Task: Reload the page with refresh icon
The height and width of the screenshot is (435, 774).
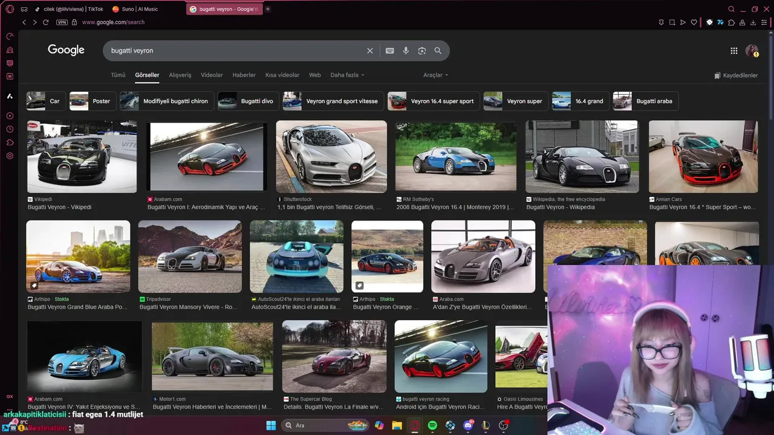Action: tap(45, 22)
